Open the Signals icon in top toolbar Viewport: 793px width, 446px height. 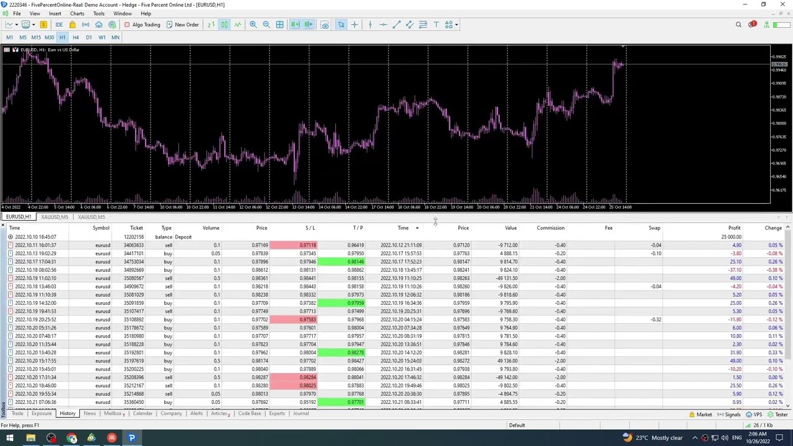[x=85, y=25]
